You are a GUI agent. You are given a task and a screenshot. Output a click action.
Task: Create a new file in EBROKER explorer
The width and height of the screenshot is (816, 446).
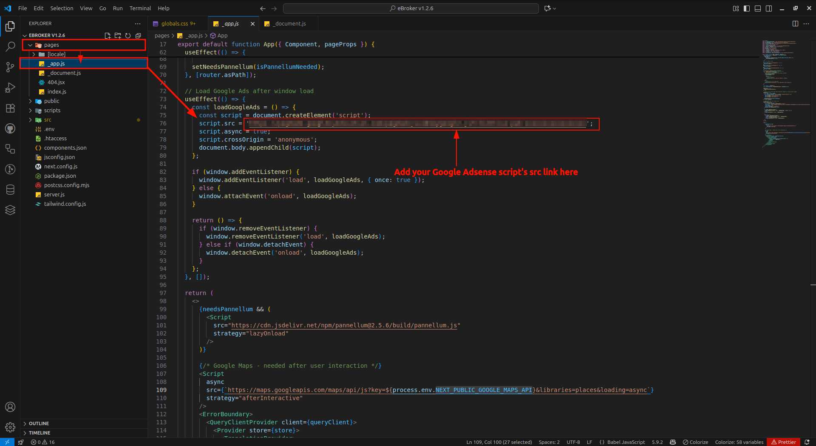pos(108,36)
